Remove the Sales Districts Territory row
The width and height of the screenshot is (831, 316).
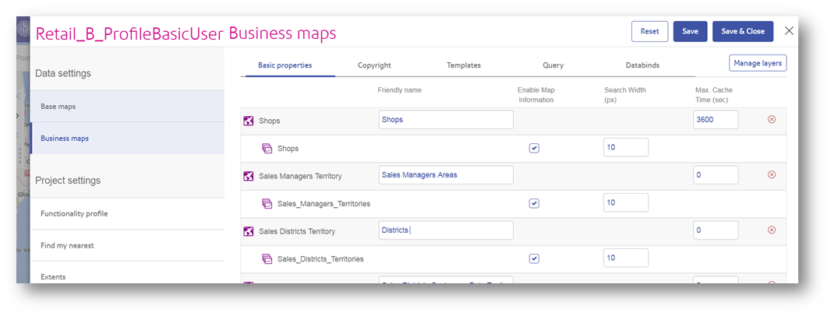click(772, 230)
